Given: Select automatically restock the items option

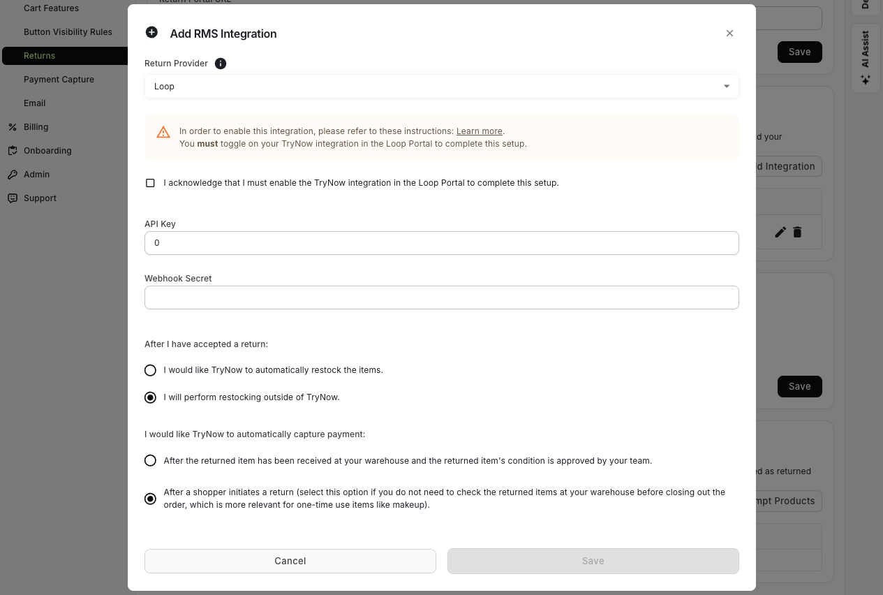Looking at the screenshot, I should pos(150,370).
